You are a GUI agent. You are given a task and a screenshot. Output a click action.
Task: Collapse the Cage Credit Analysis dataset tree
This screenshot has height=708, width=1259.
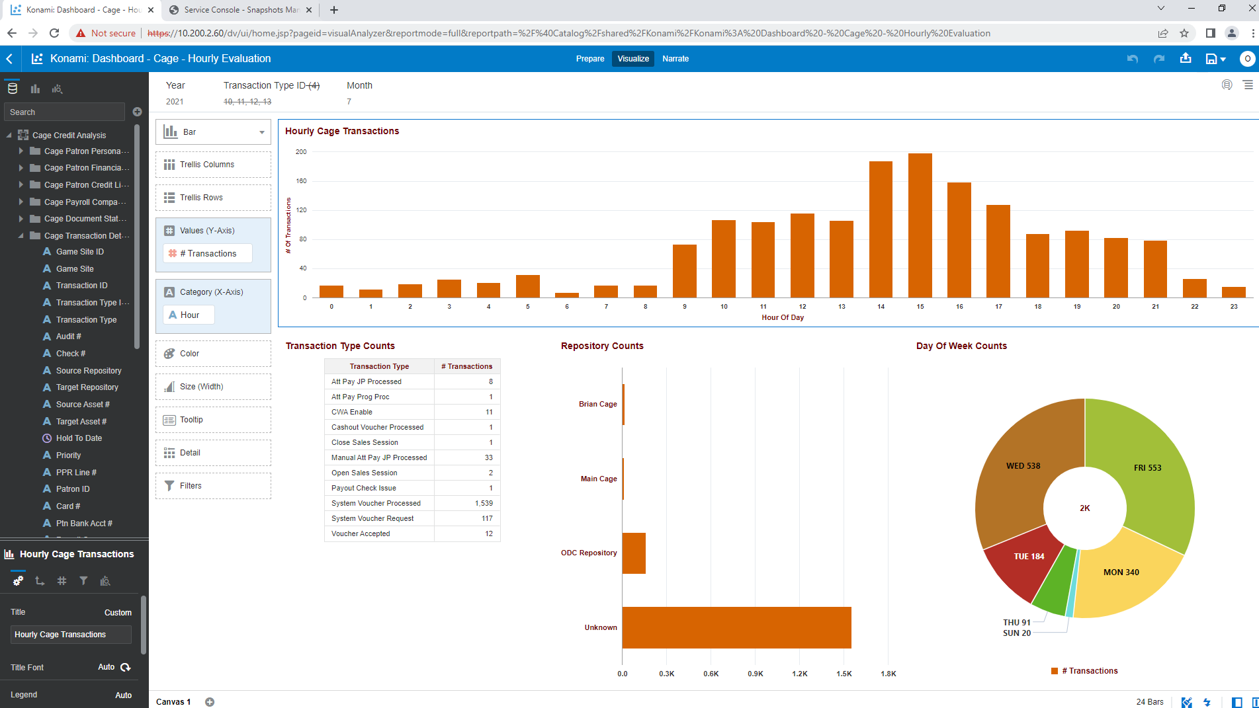pyautogui.click(x=9, y=135)
